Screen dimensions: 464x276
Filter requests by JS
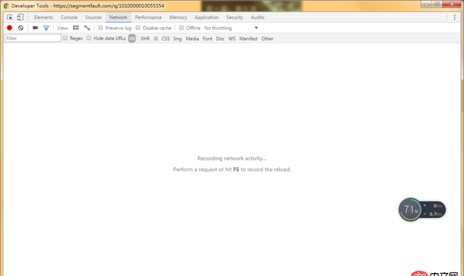click(155, 38)
